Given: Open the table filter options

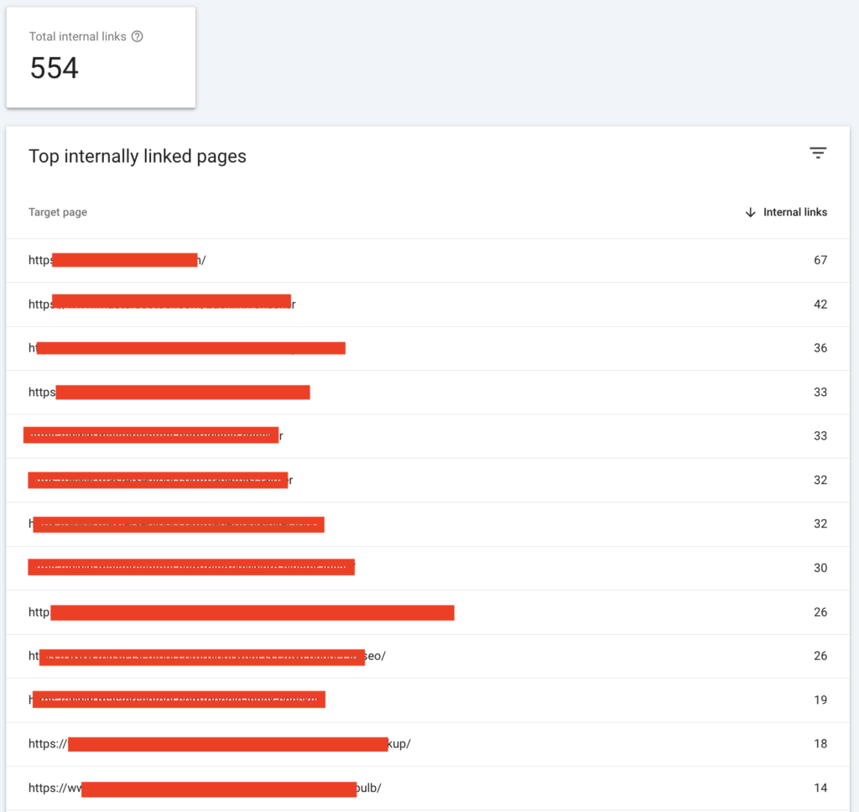Looking at the screenshot, I should point(818,153).
